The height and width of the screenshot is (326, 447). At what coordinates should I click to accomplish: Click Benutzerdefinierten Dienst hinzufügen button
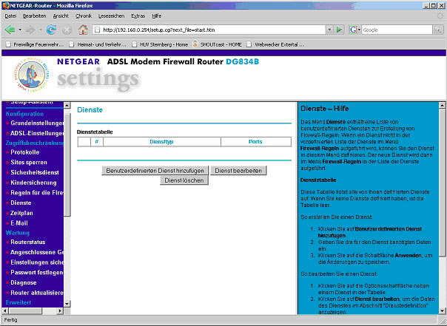pos(155,170)
